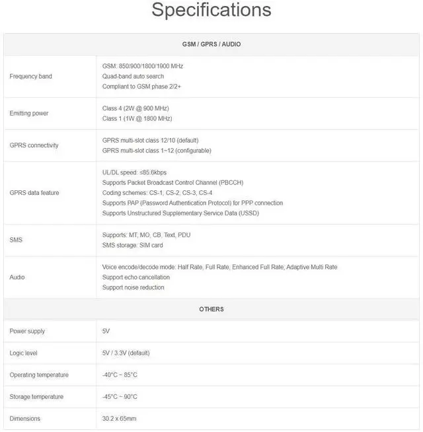The height and width of the screenshot is (432, 423).
Task: Click the GSM 850/900/1800/1900 MHz text
Action: (x=143, y=66)
